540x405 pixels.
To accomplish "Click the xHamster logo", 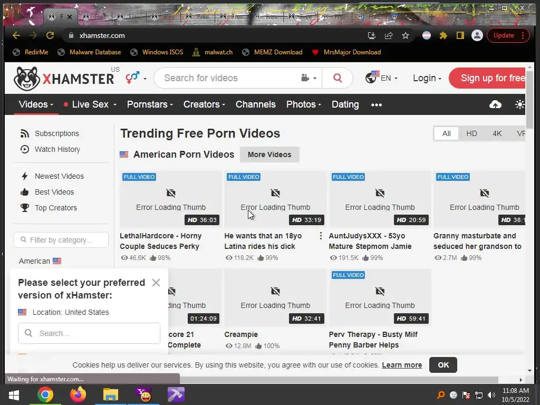I will pos(64,79).
